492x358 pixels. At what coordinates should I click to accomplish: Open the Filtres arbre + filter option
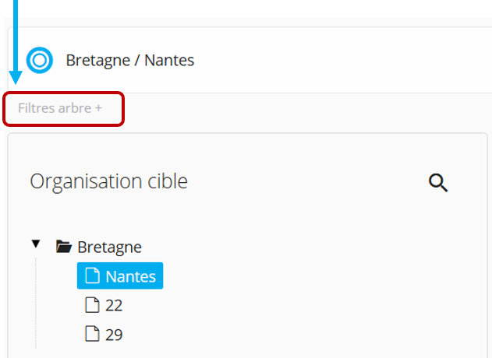[59, 108]
